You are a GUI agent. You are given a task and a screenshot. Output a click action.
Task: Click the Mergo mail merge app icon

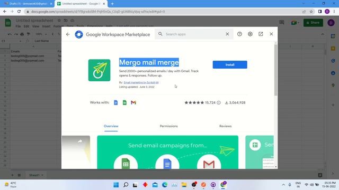[99, 70]
